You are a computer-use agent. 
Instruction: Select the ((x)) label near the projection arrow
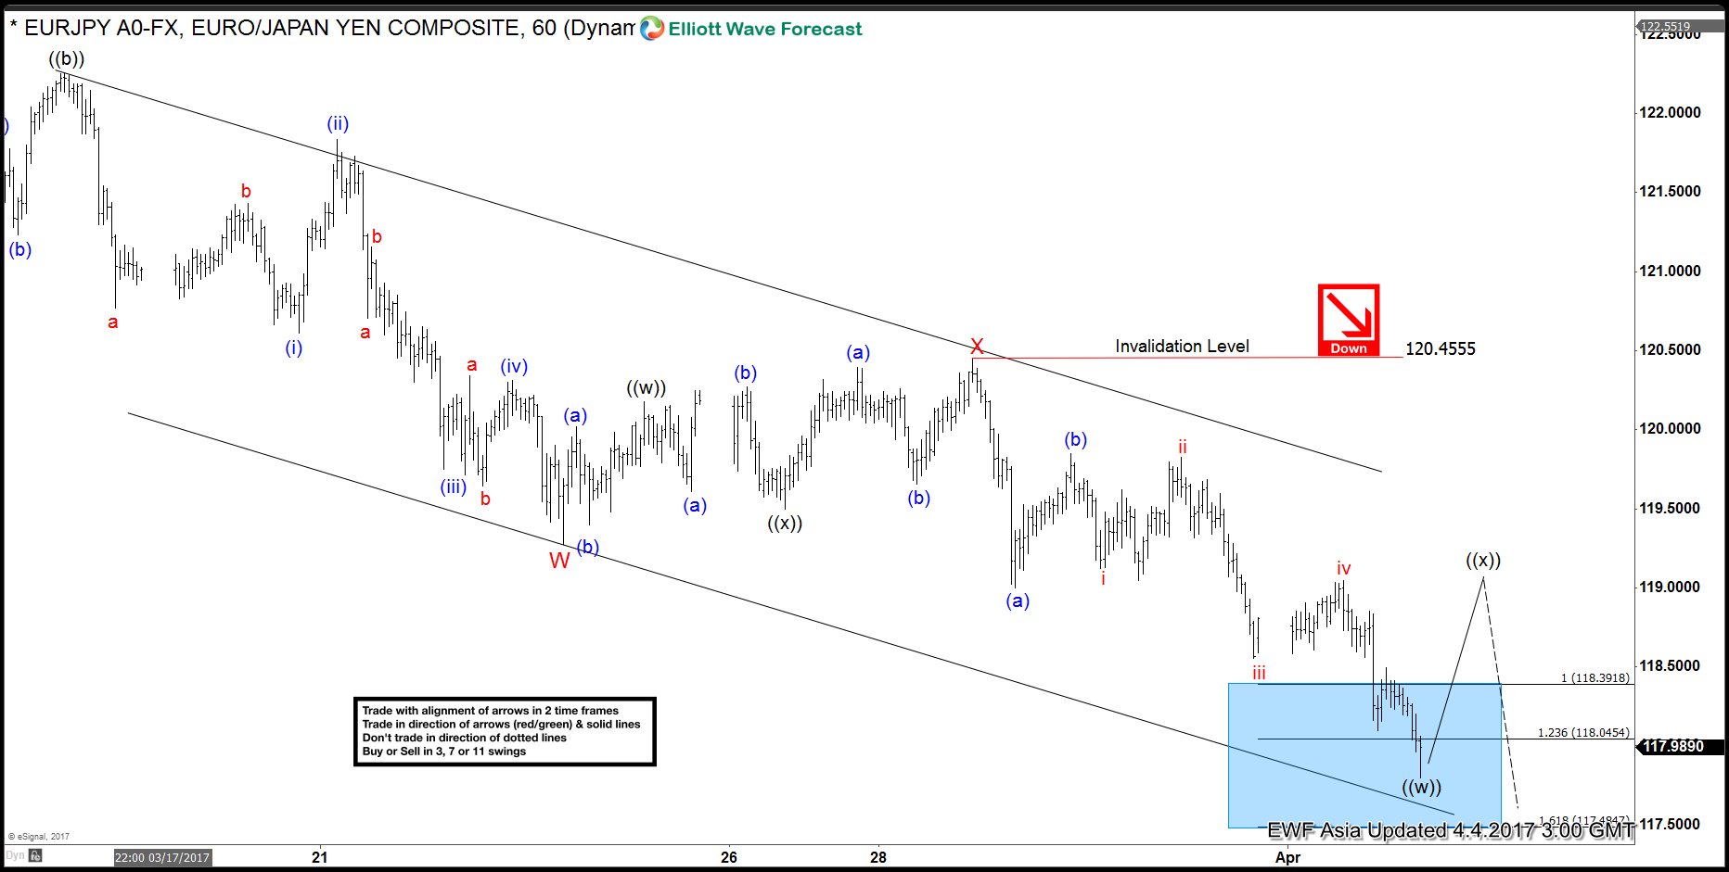click(x=1484, y=559)
